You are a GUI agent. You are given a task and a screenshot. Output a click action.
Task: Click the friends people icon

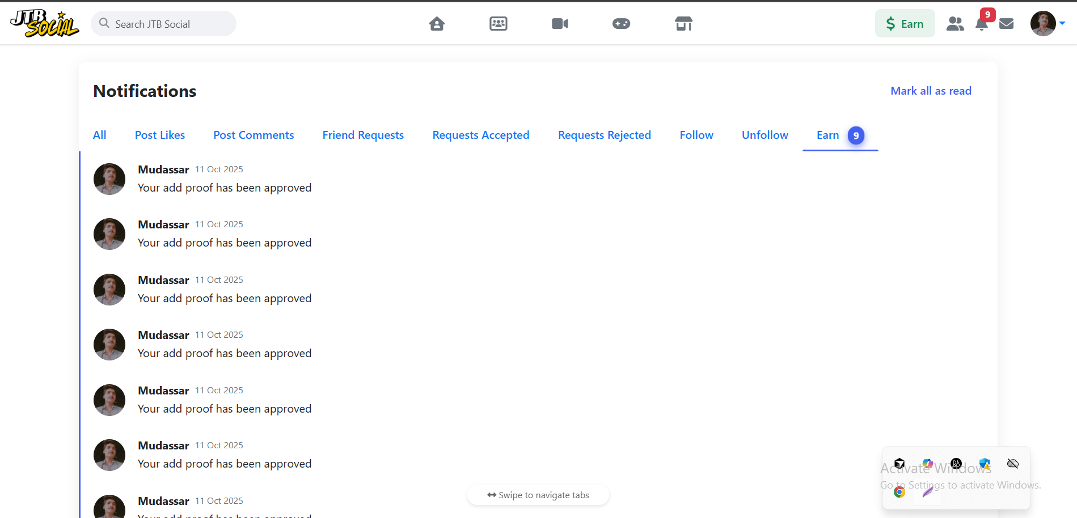955,24
